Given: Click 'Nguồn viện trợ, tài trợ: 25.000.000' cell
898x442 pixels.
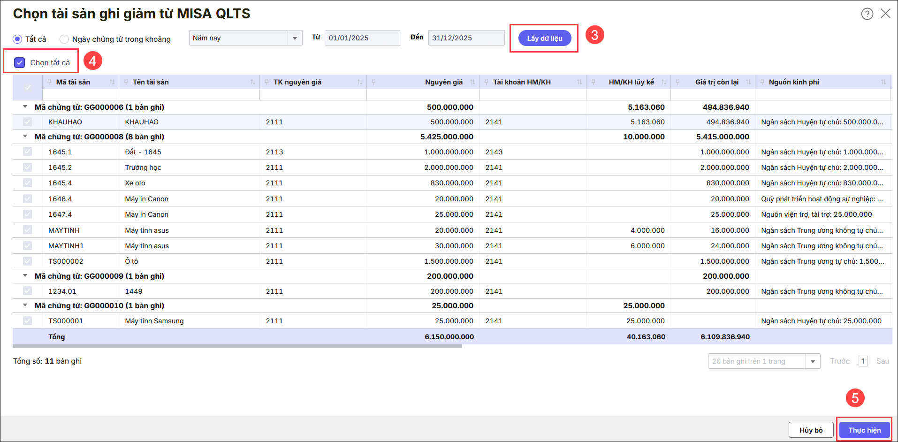Looking at the screenshot, I should coord(816,214).
